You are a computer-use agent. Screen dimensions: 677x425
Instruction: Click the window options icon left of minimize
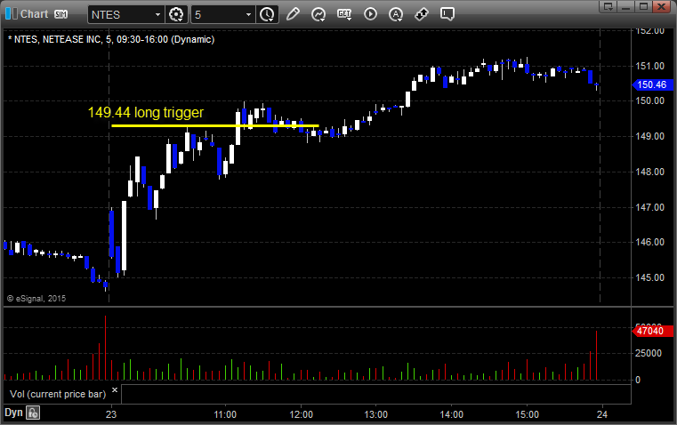[x=608, y=6]
